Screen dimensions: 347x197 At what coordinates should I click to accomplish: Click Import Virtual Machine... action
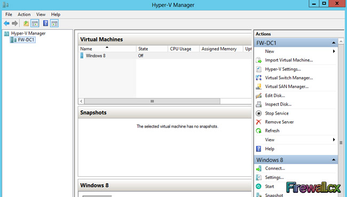pyautogui.click(x=289, y=60)
